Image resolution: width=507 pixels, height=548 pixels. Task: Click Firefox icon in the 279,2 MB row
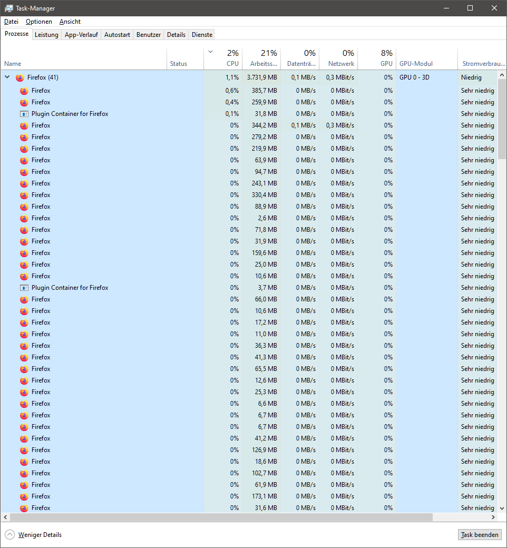24,137
